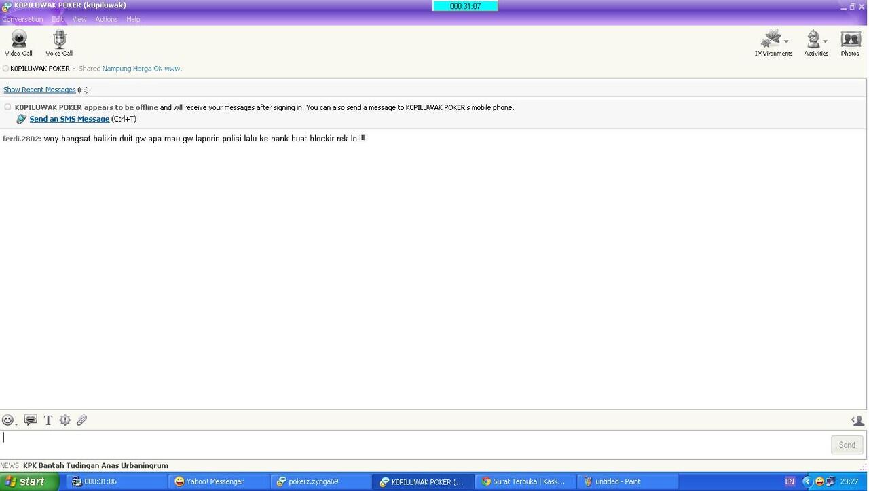Open the Help menu
The width and height of the screenshot is (869, 491).
[x=133, y=19]
